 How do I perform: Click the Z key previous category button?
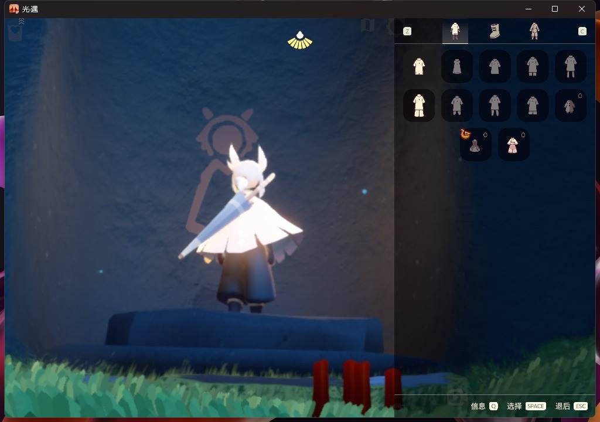(x=407, y=32)
